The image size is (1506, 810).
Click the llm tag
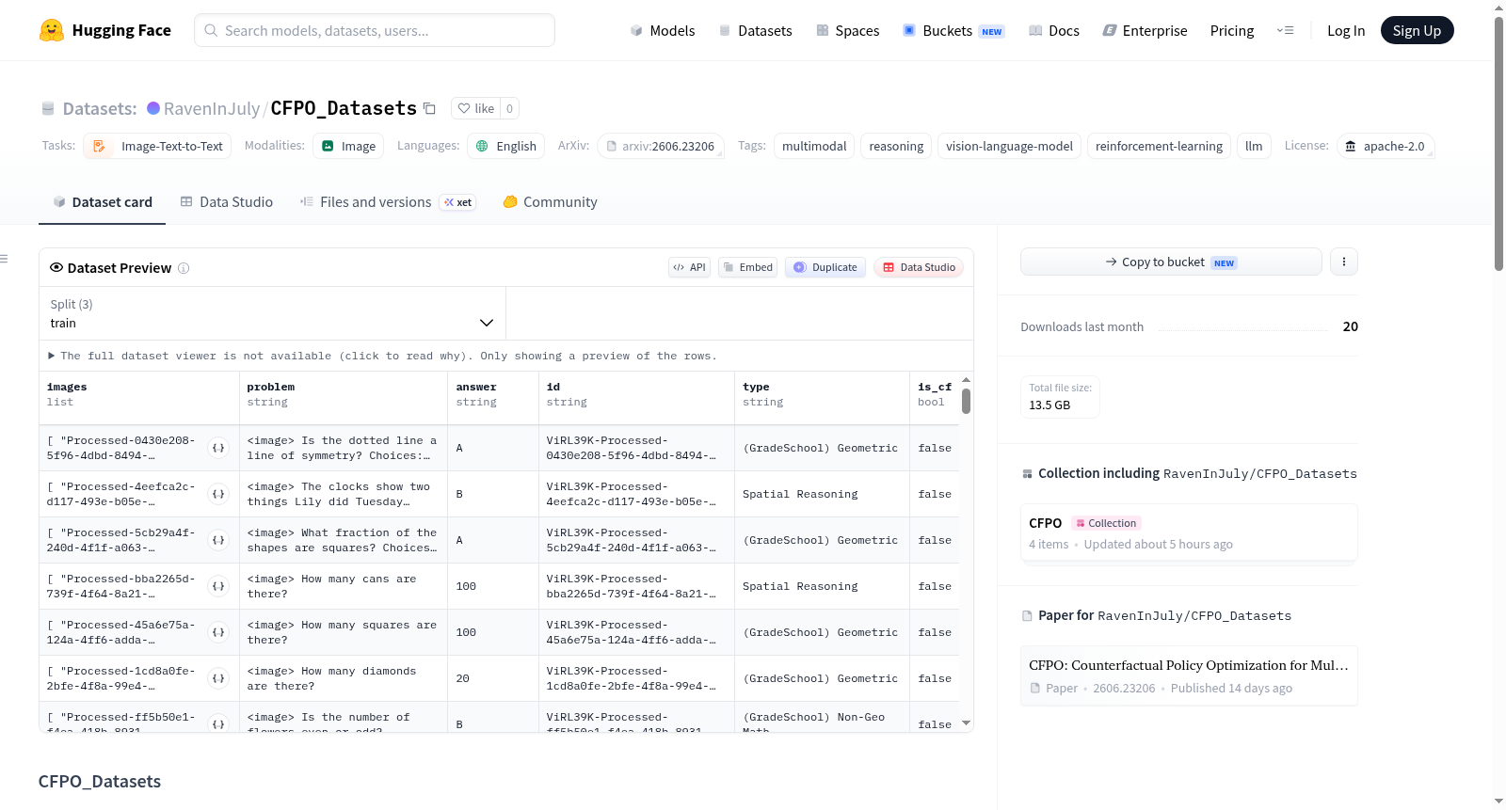1254,146
